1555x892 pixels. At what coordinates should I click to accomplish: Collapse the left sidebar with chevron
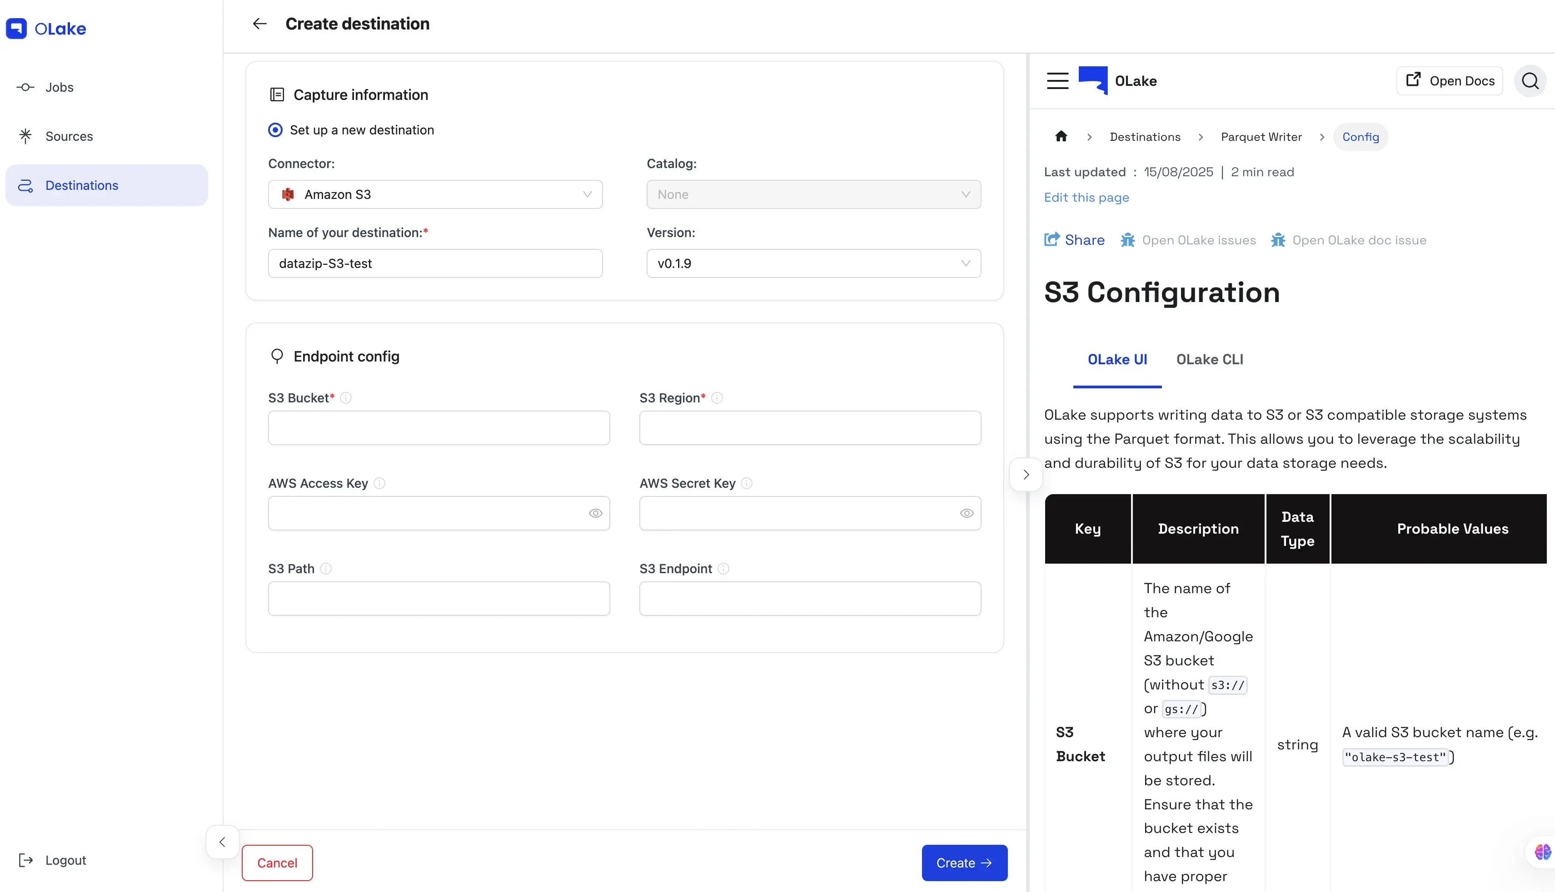point(223,842)
